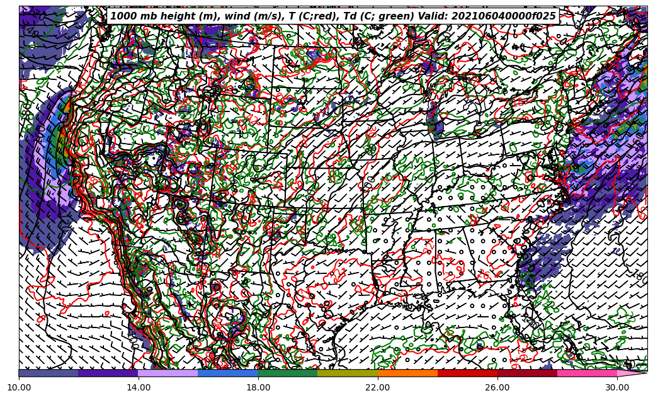Screen dimensions: 653x398
Task: Select the green 18–20 colorbar segment
Action: (288, 373)
